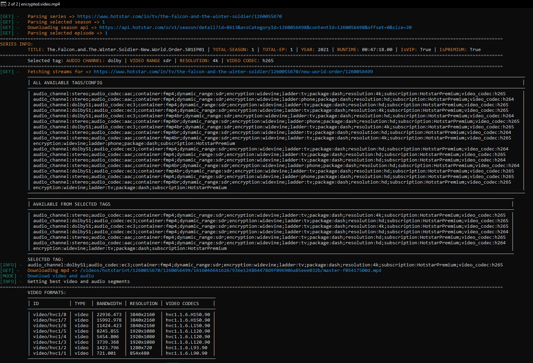Click the 'TOTAL-SEASON:' label
This screenshot has height=363, width=533.
click(x=231, y=50)
